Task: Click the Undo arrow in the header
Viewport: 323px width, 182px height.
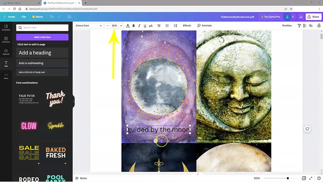Action: pos(52,17)
